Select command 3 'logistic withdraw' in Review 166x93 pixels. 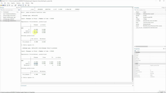pyautogui.click(x=10, y=17)
